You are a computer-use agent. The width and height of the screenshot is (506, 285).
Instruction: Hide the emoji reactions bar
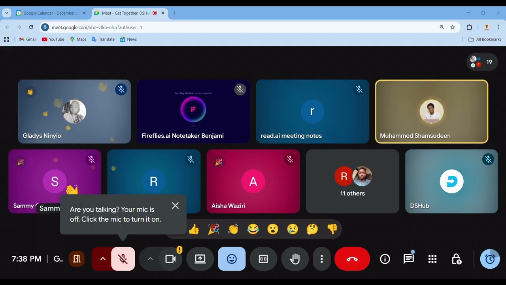232,259
